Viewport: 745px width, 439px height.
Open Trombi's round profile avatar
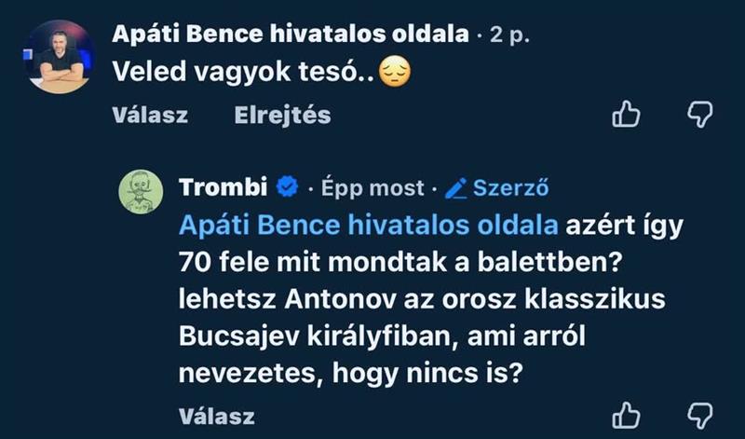pos(144,198)
